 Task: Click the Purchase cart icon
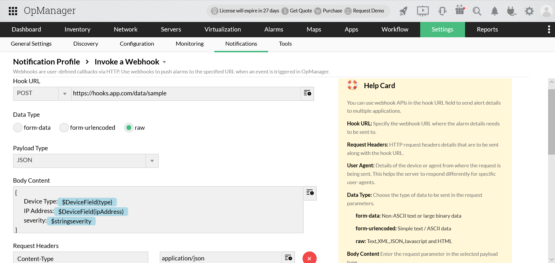(x=318, y=11)
